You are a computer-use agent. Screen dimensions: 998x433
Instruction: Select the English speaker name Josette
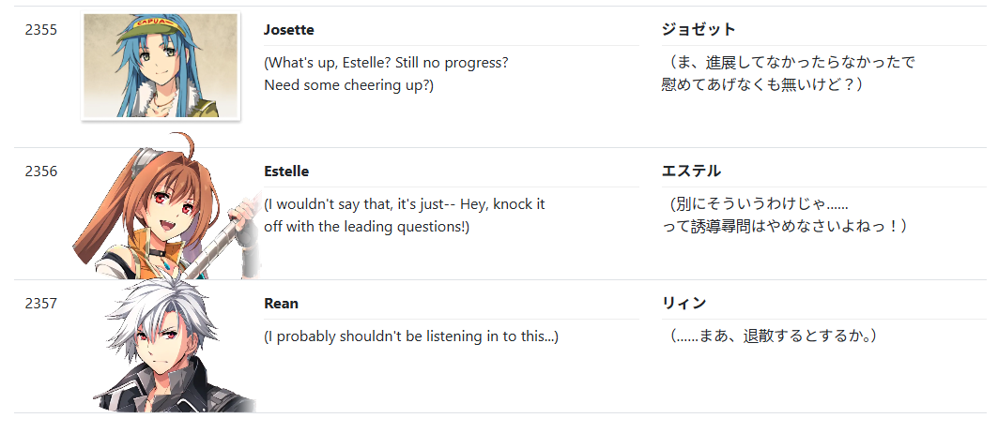coord(288,30)
